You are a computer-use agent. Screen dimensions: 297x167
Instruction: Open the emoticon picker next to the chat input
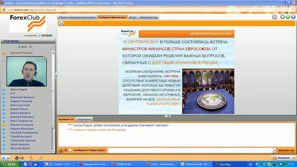click(61, 150)
